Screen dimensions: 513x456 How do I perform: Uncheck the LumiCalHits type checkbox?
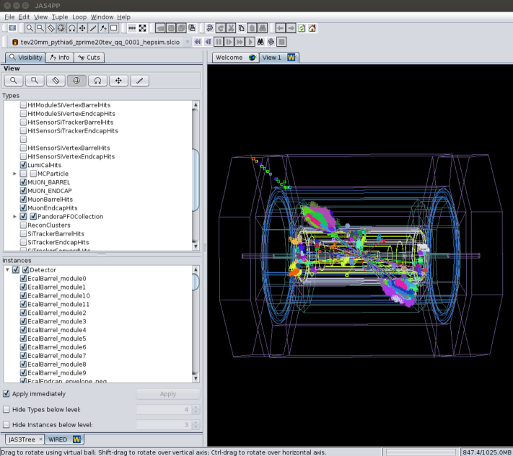click(23, 165)
